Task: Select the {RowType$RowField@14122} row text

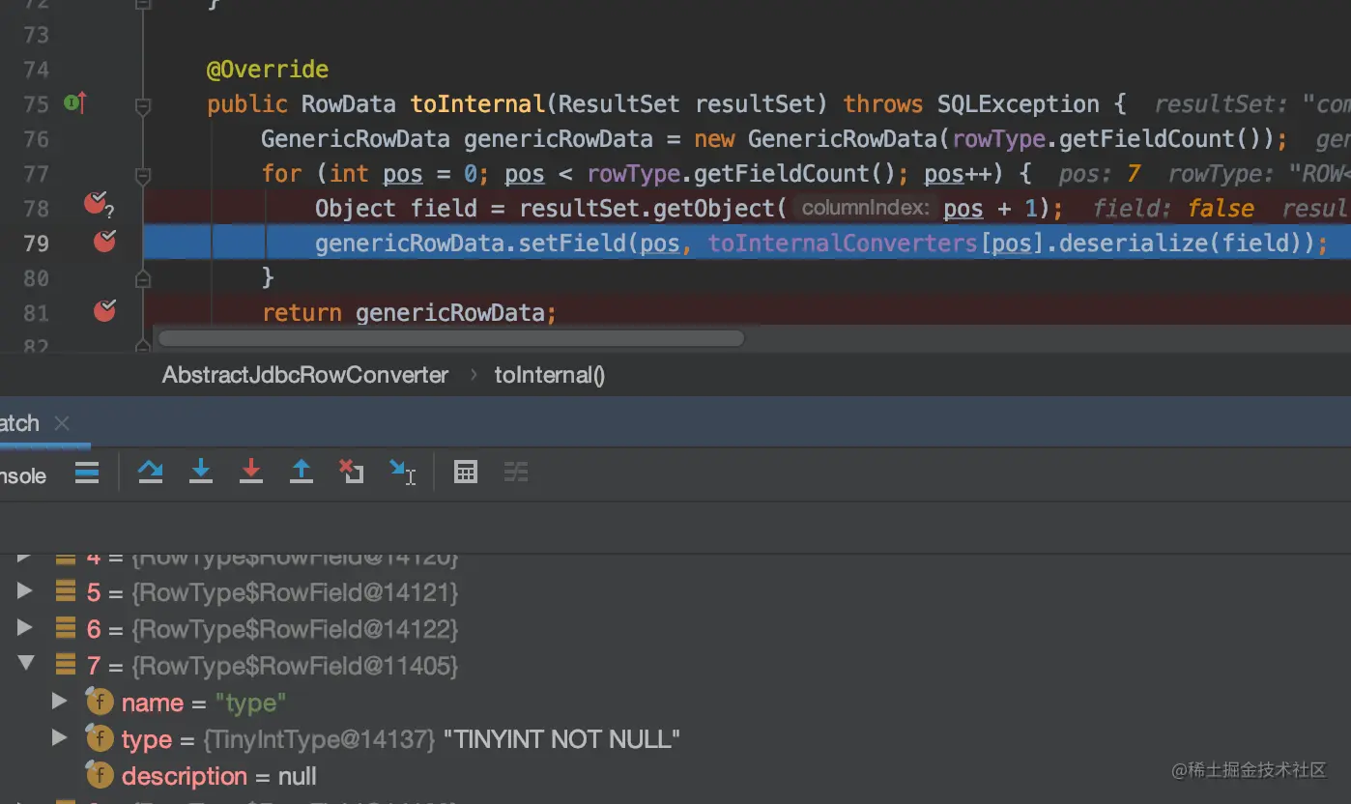Action: [295, 629]
